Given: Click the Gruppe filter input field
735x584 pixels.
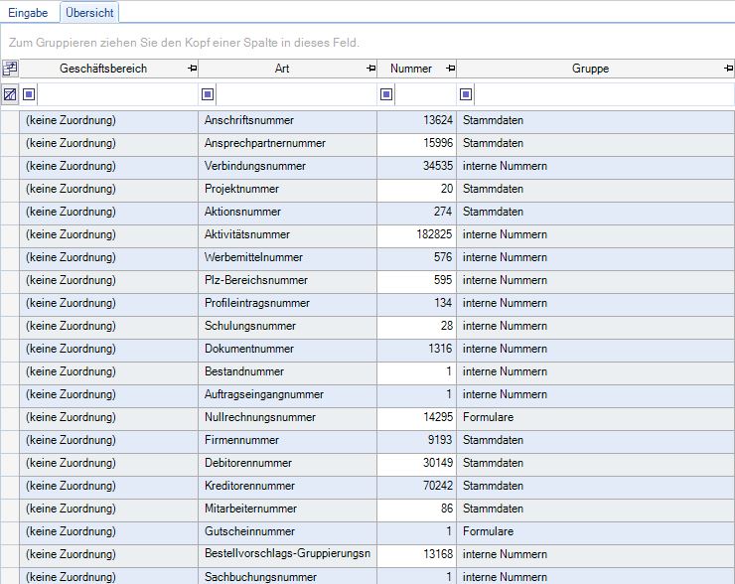Looking at the screenshot, I should pyautogui.click(x=602, y=94).
